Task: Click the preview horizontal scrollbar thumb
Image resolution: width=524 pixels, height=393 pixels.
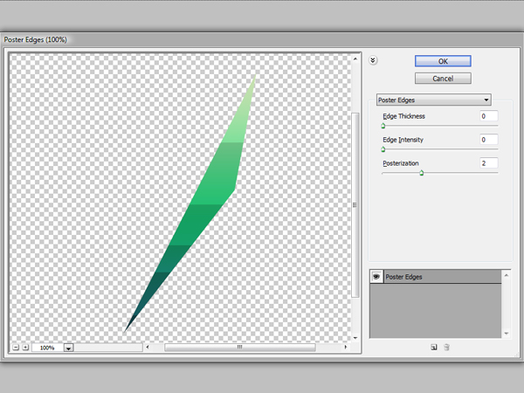Action: tap(239, 348)
